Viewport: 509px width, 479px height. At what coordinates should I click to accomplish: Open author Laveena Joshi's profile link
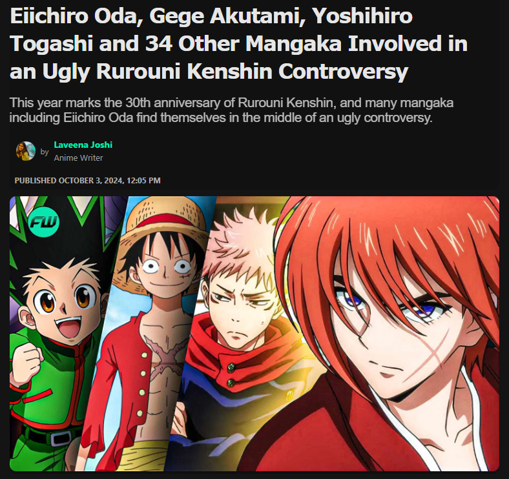(x=83, y=145)
